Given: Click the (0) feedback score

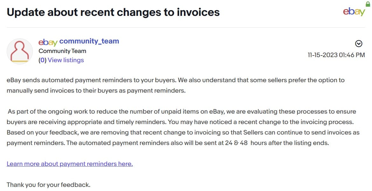Looking at the screenshot, I should click(42, 60).
